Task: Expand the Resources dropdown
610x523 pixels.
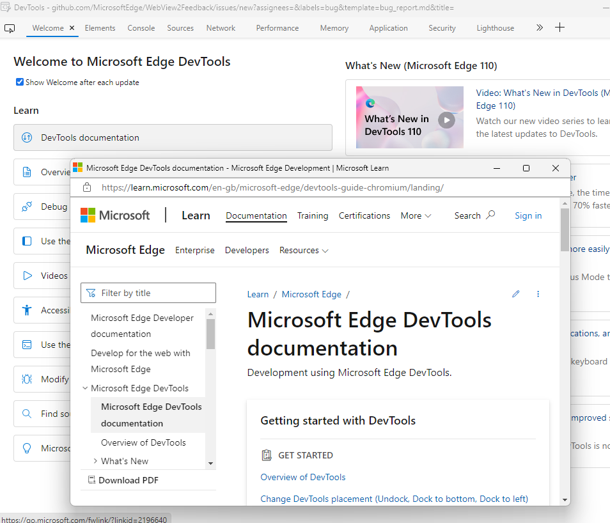Action: coord(304,250)
